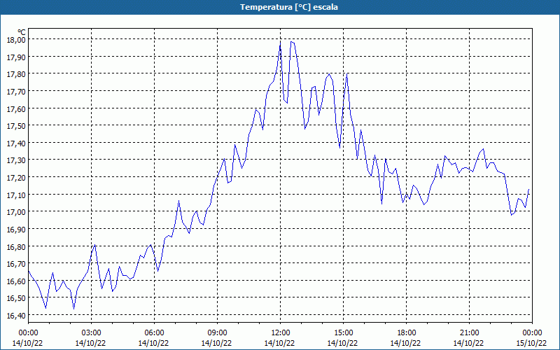Click the 16,60 y-axis label

[x=16, y=281]
